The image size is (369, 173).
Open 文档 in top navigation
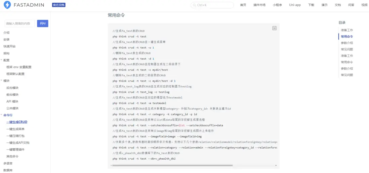coord(338,5)
